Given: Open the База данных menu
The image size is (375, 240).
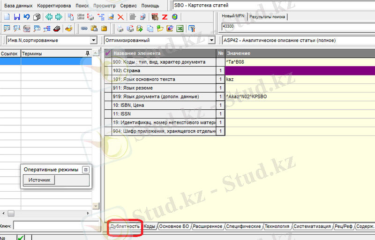Looking at the screenshot, I should coord(18,6).
